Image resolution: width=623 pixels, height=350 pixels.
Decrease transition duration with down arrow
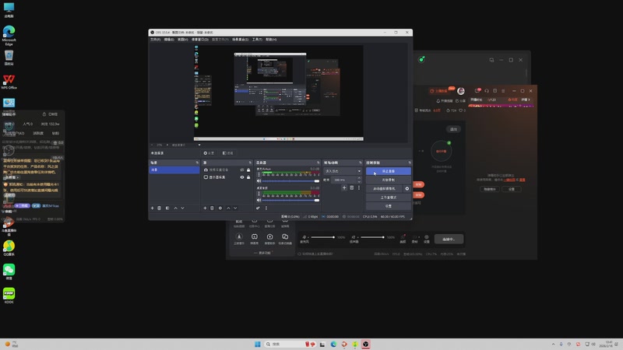click(359, 181)
